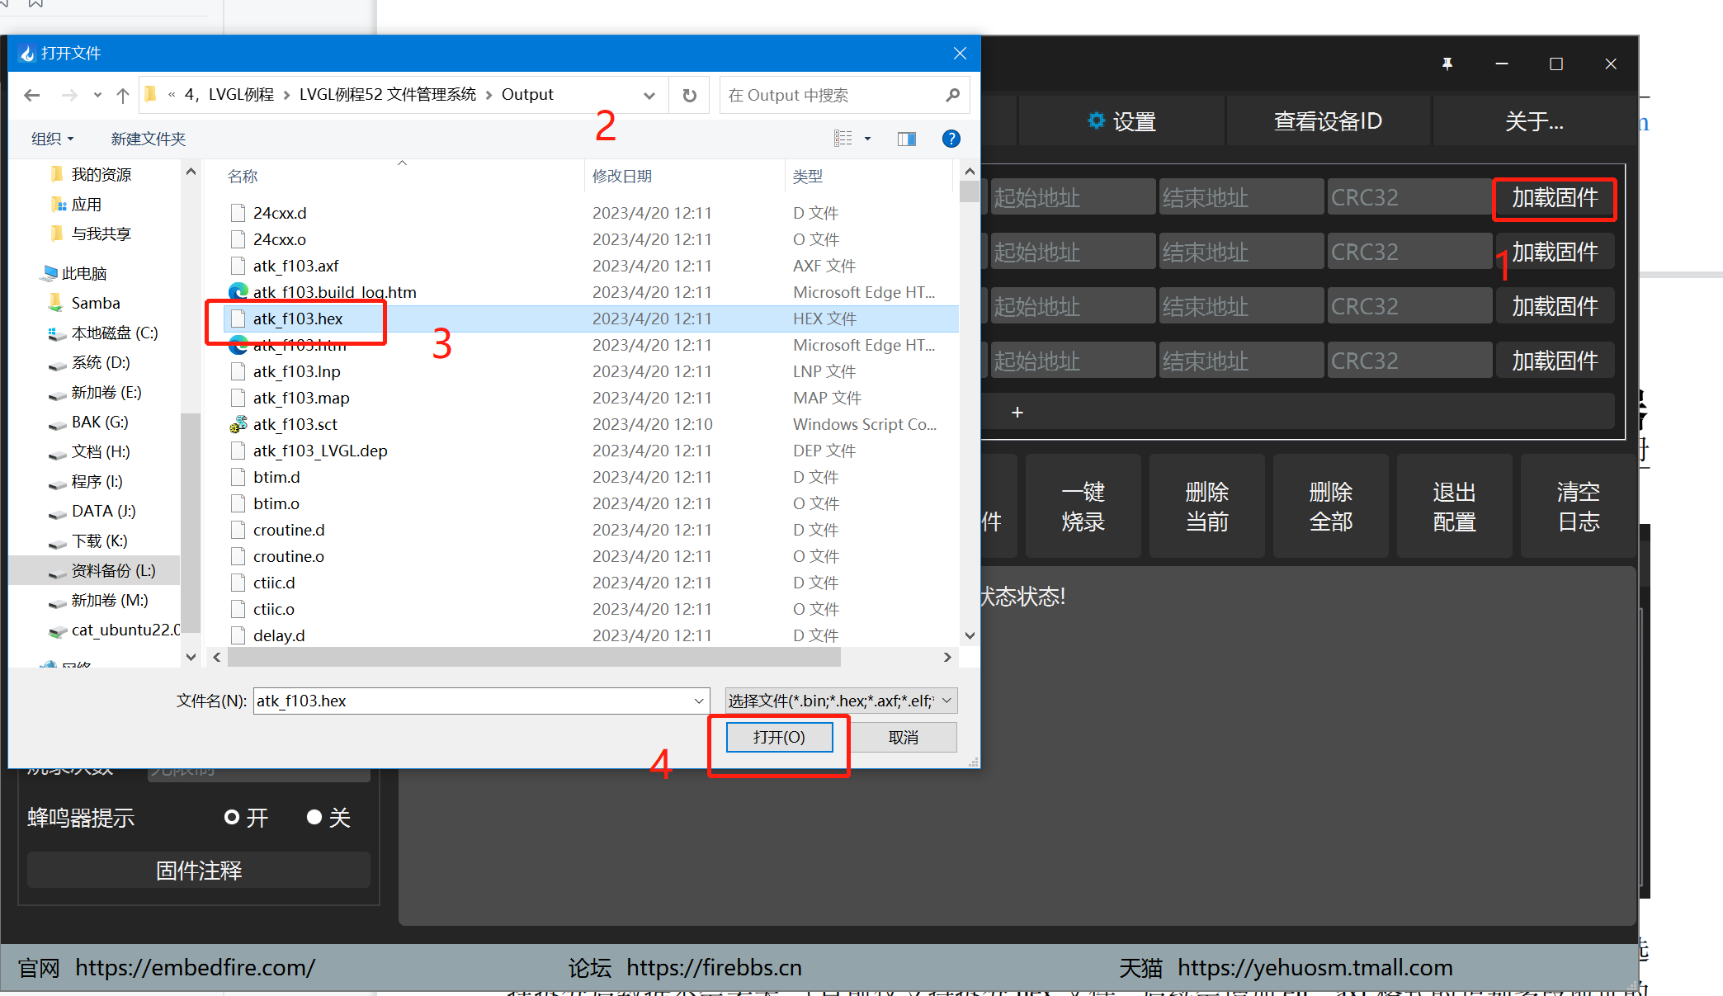
Task: Select atk_f103.build_log.htm Edge file icon
Action: [x=238, y=292]
